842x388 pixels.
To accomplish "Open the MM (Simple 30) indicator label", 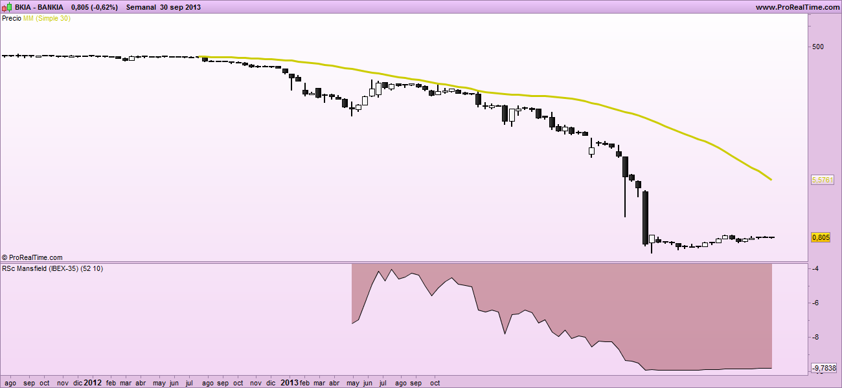I will [x=47, y=19].
